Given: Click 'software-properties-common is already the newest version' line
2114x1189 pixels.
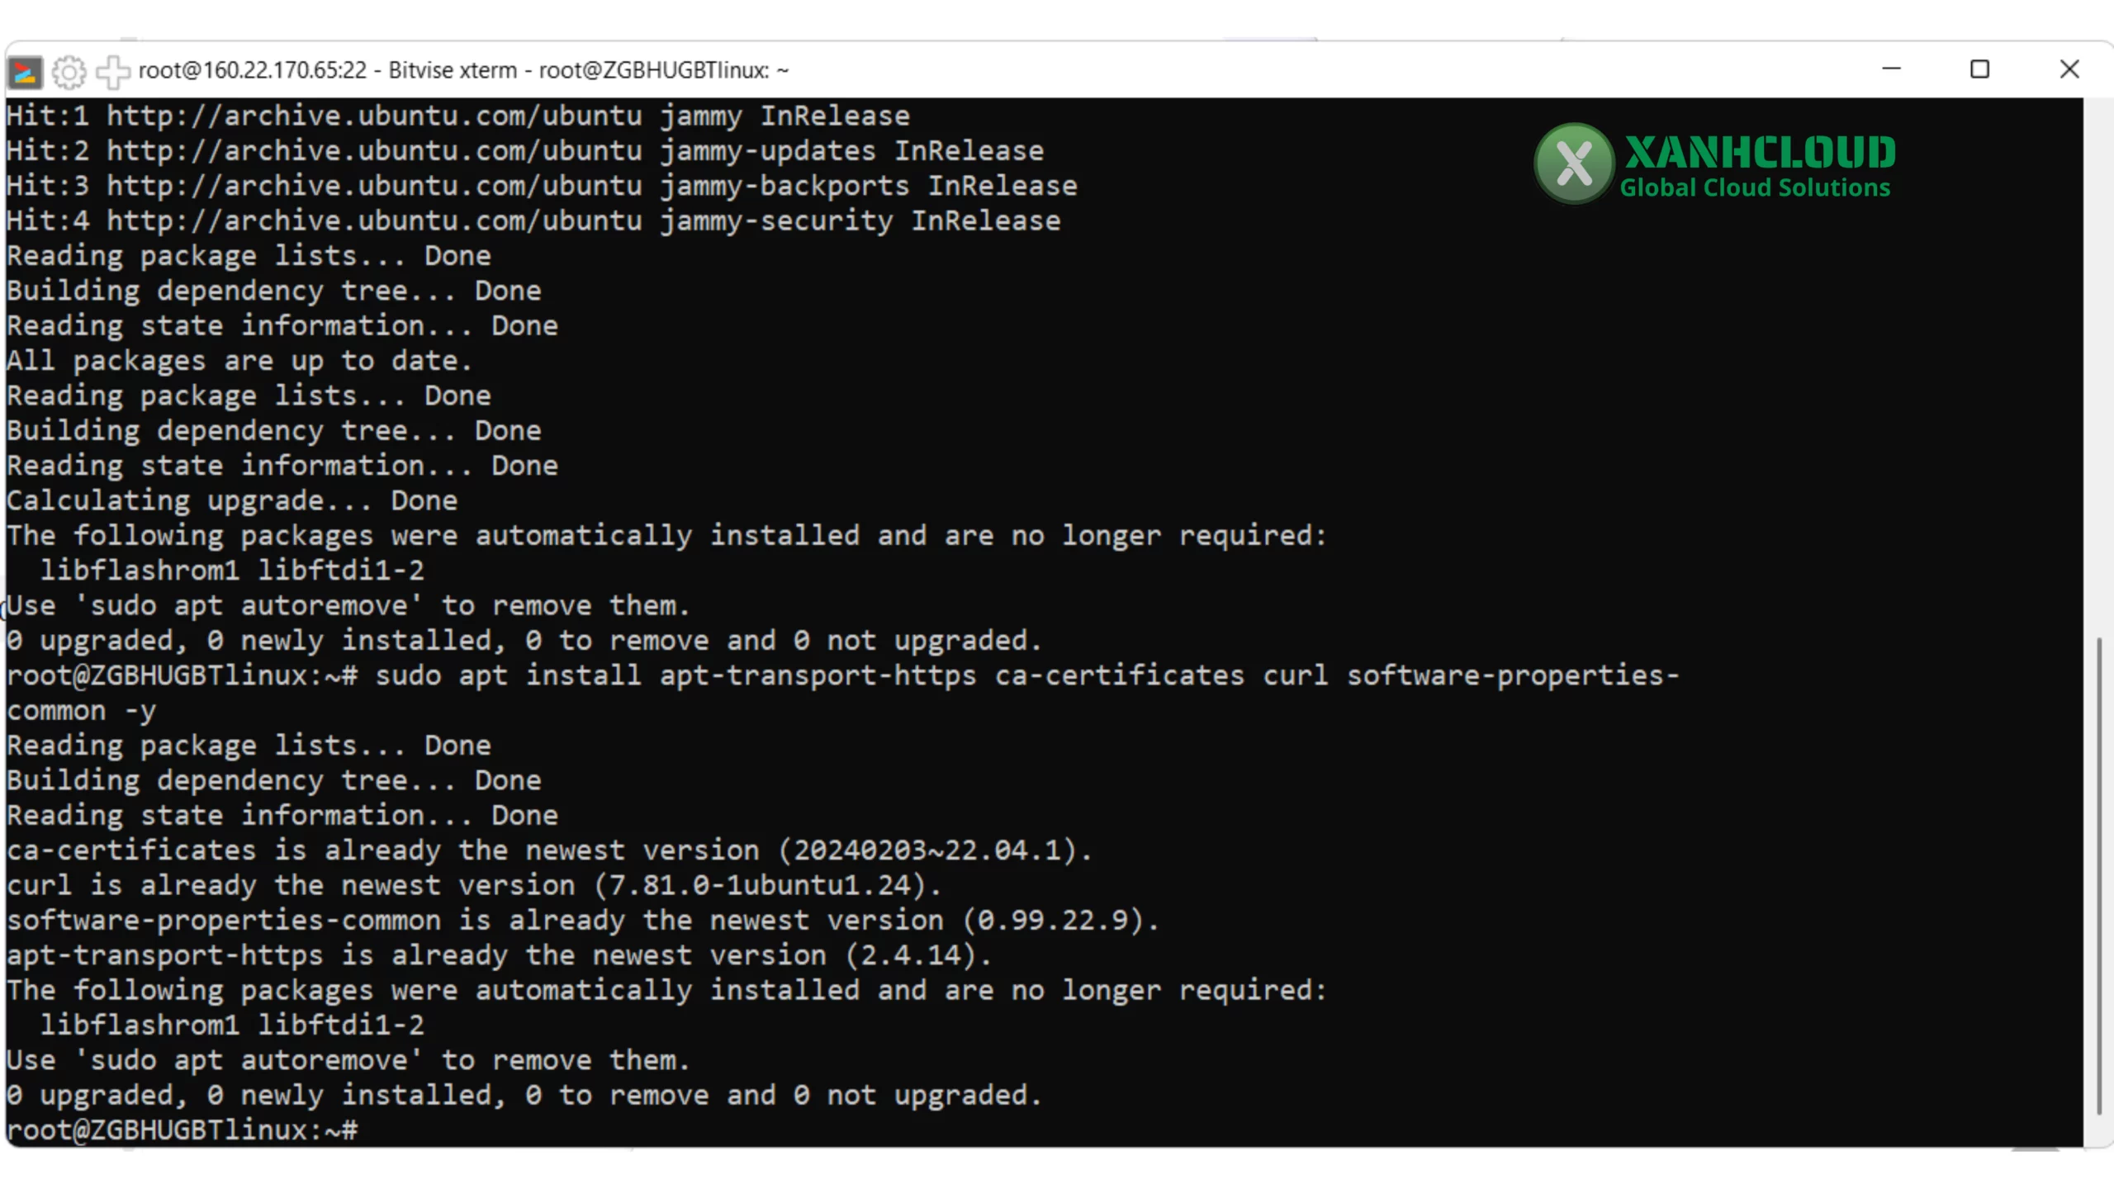Looking at the screenshot, I should pos(584,921).
